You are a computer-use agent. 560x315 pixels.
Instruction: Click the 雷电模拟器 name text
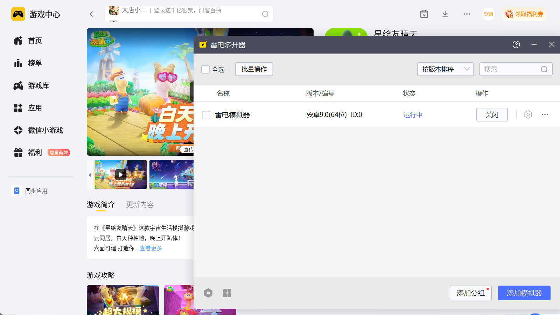(x=232, y=115)
